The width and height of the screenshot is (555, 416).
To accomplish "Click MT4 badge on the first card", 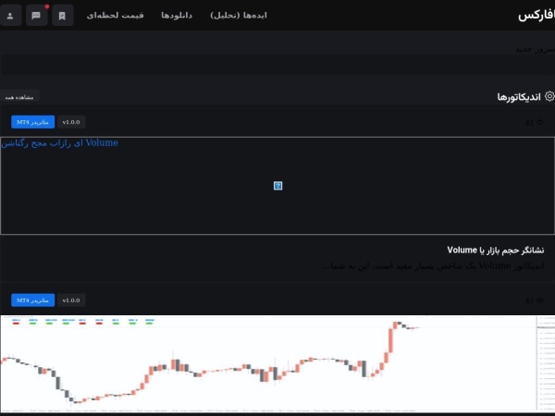I will tap(33, 122).
